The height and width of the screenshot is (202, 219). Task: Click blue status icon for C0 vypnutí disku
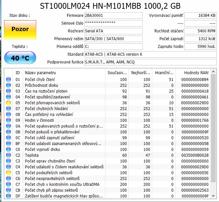(x=8, y=149)
